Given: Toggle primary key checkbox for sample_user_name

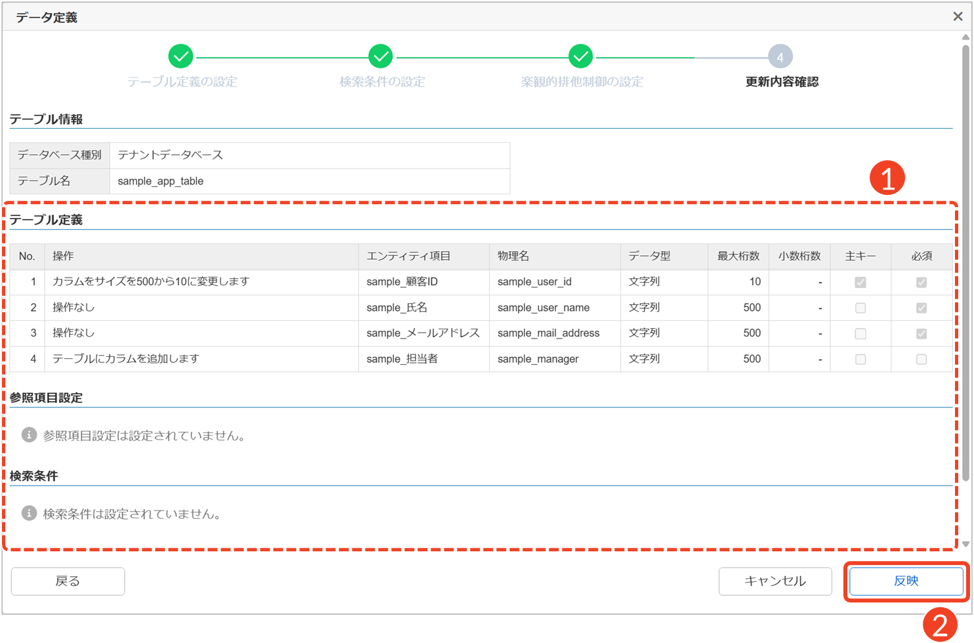Looking at the screenshot, I should point(860,308).
